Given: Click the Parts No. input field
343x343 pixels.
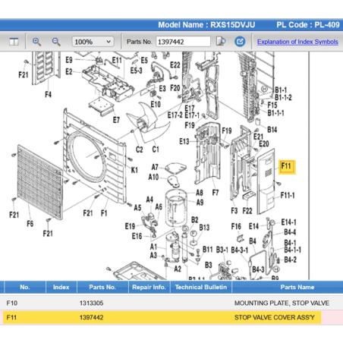Looking at the screenshot, I should click(183, 42).
